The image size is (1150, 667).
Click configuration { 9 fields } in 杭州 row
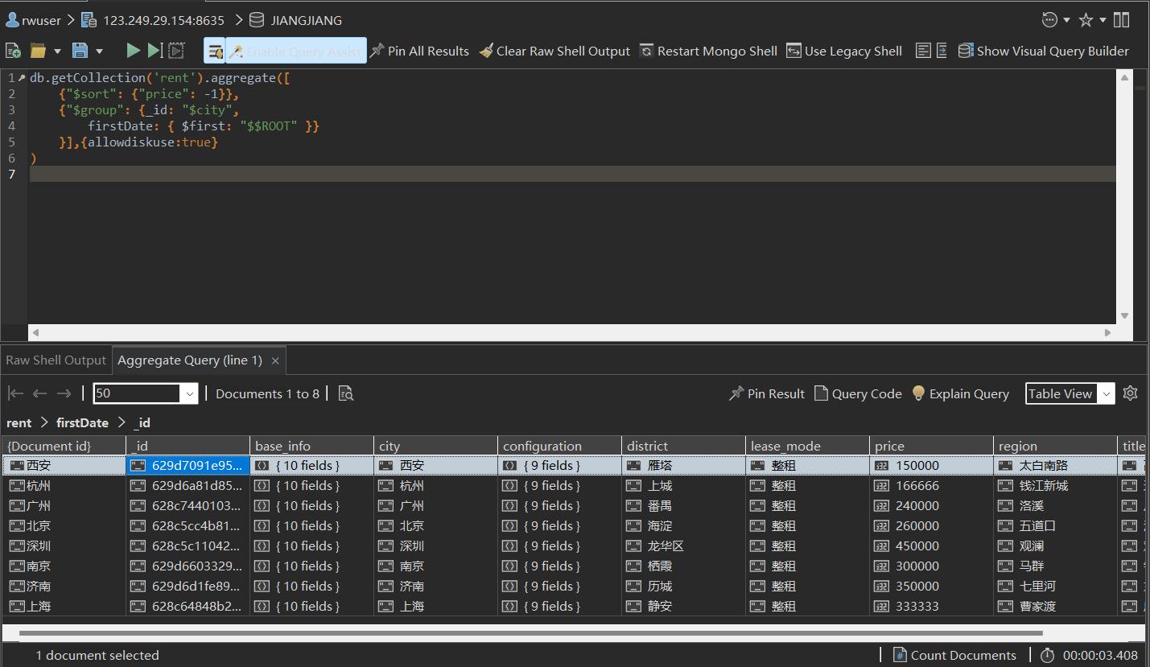[560, 485]
